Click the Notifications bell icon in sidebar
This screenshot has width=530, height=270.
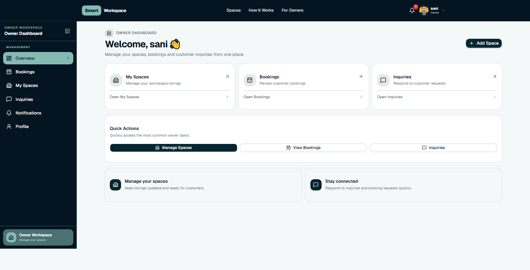pos(9,113)
